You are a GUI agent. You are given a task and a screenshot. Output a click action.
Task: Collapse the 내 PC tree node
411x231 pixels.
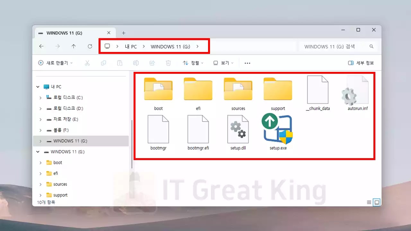[38, 87]
